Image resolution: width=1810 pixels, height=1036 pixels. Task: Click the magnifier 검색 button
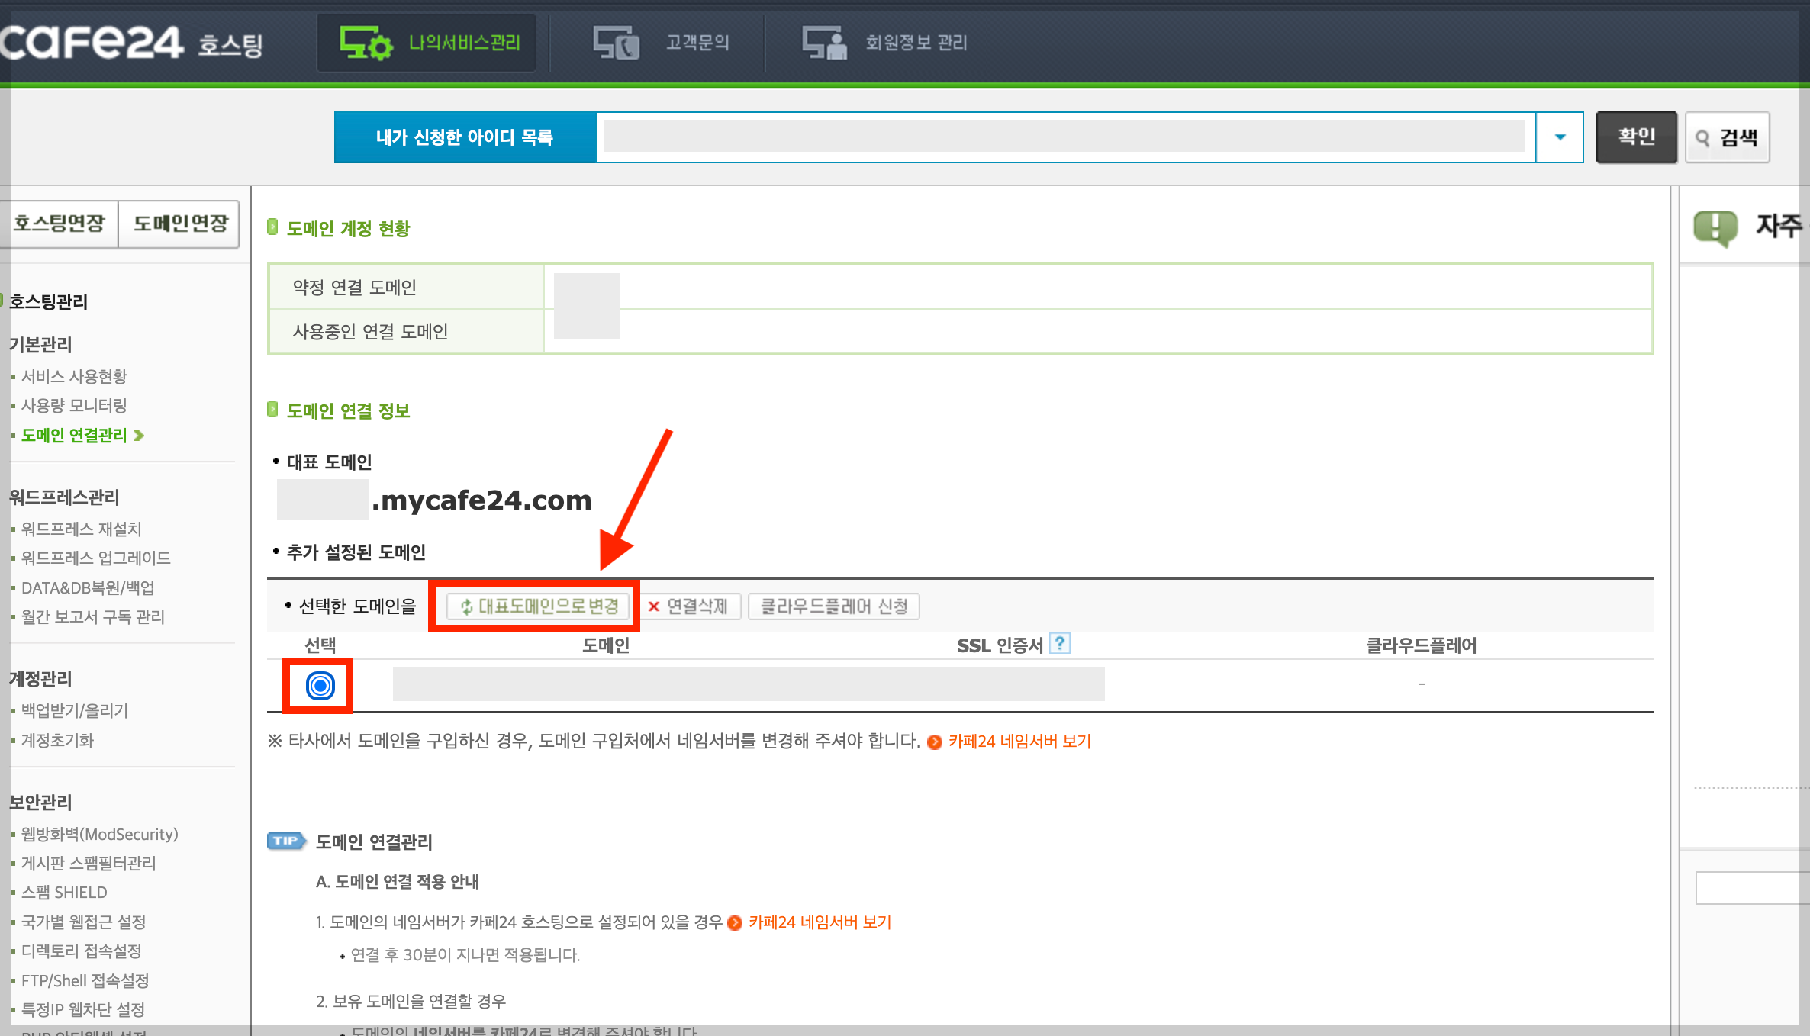click(x=1728, y=137)
